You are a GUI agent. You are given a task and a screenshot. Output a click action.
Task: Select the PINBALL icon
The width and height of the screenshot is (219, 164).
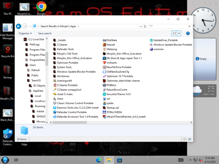tap(104, 85)
